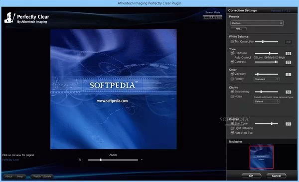Click the New... preset button
Viewport: 299px width, 182px height.
(x=239, y=29)
